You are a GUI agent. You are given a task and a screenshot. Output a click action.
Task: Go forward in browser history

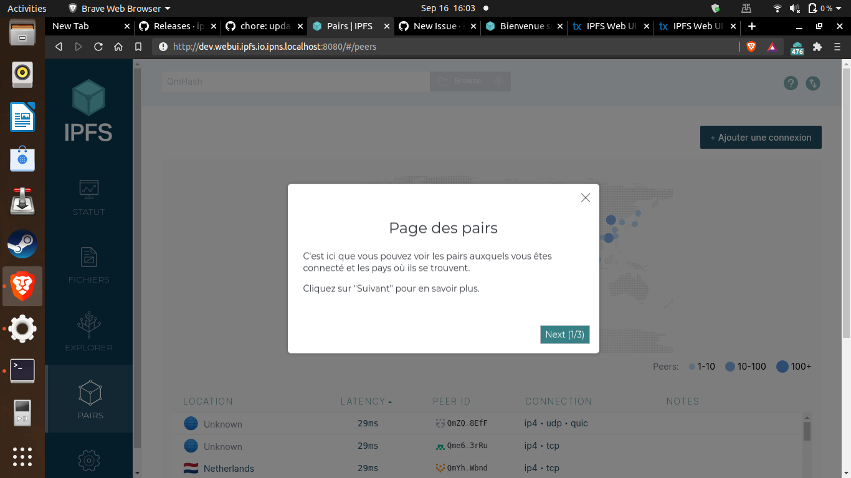[78, 47]
